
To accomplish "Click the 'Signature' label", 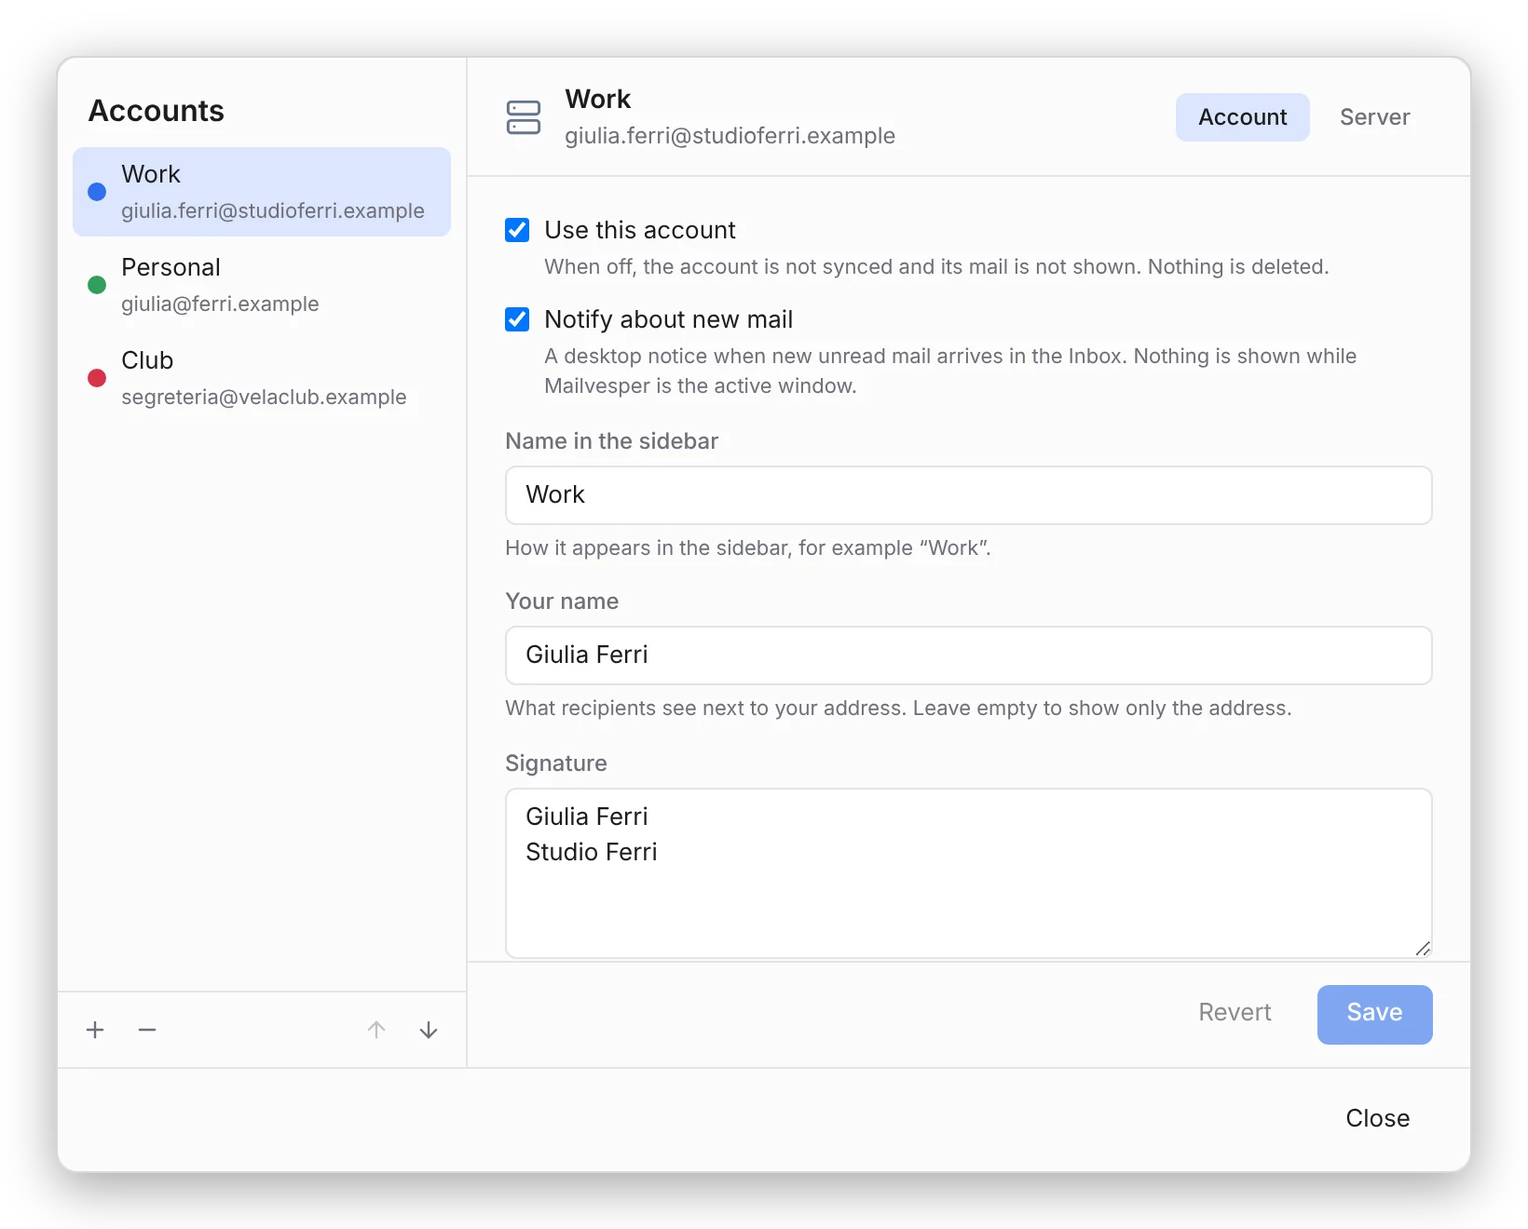I will (556, 763).
